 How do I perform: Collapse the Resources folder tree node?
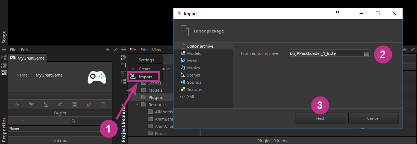tap(137, 104)
